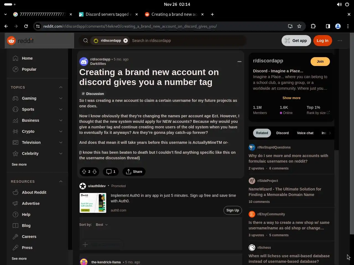
Task: Remove the r/discordapp search filter chip
Action: click(x=126, y=41)
